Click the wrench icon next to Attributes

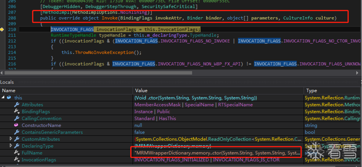click(x=17, y=105)
